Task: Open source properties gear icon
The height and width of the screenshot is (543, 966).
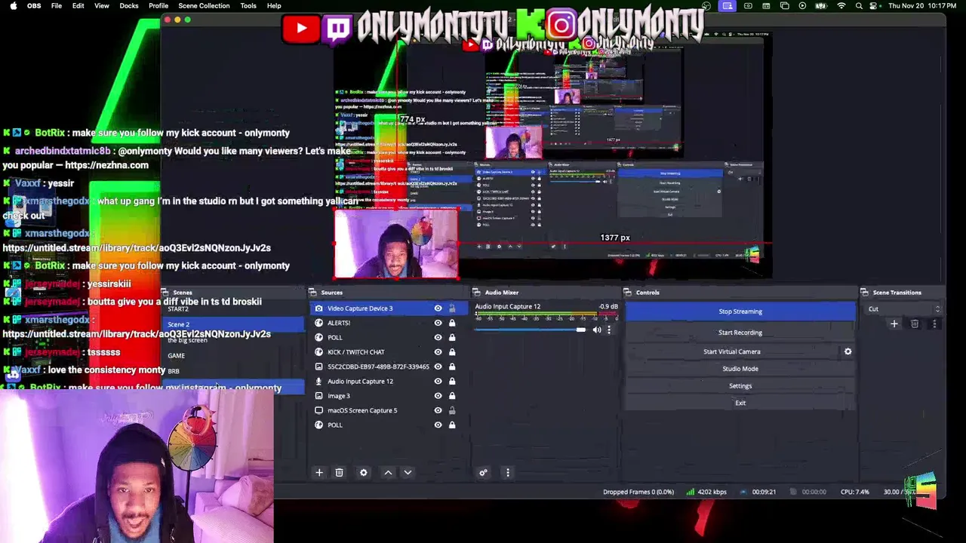Action: pos(363,473)
